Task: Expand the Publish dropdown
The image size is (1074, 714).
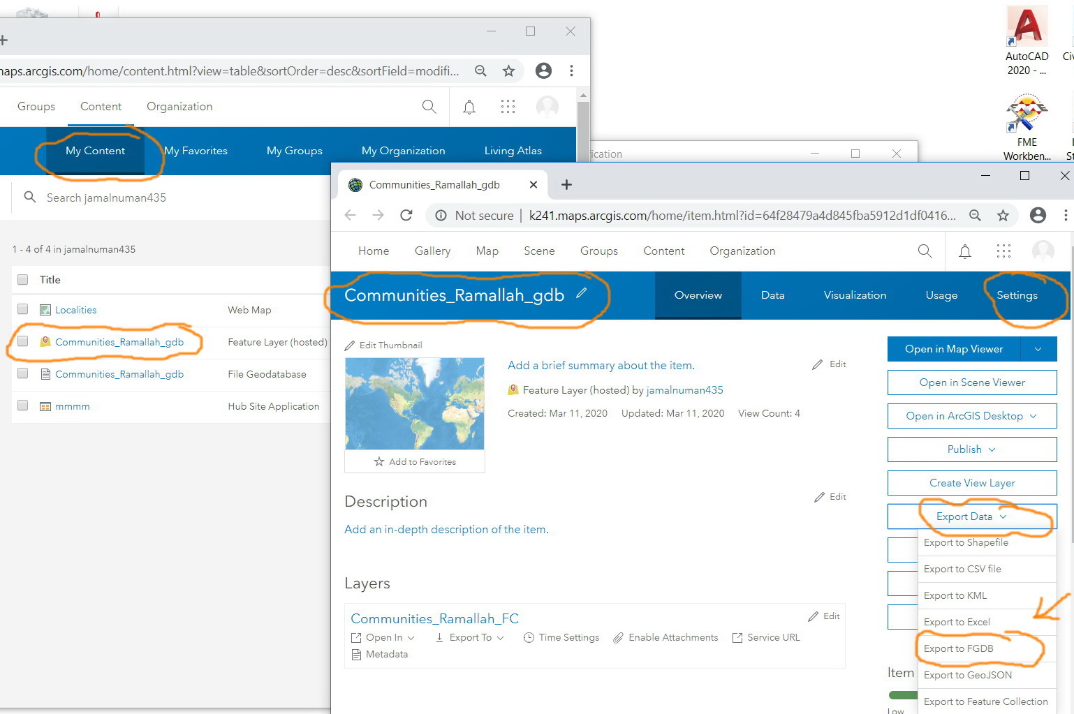Action: (x=972, y=449)
